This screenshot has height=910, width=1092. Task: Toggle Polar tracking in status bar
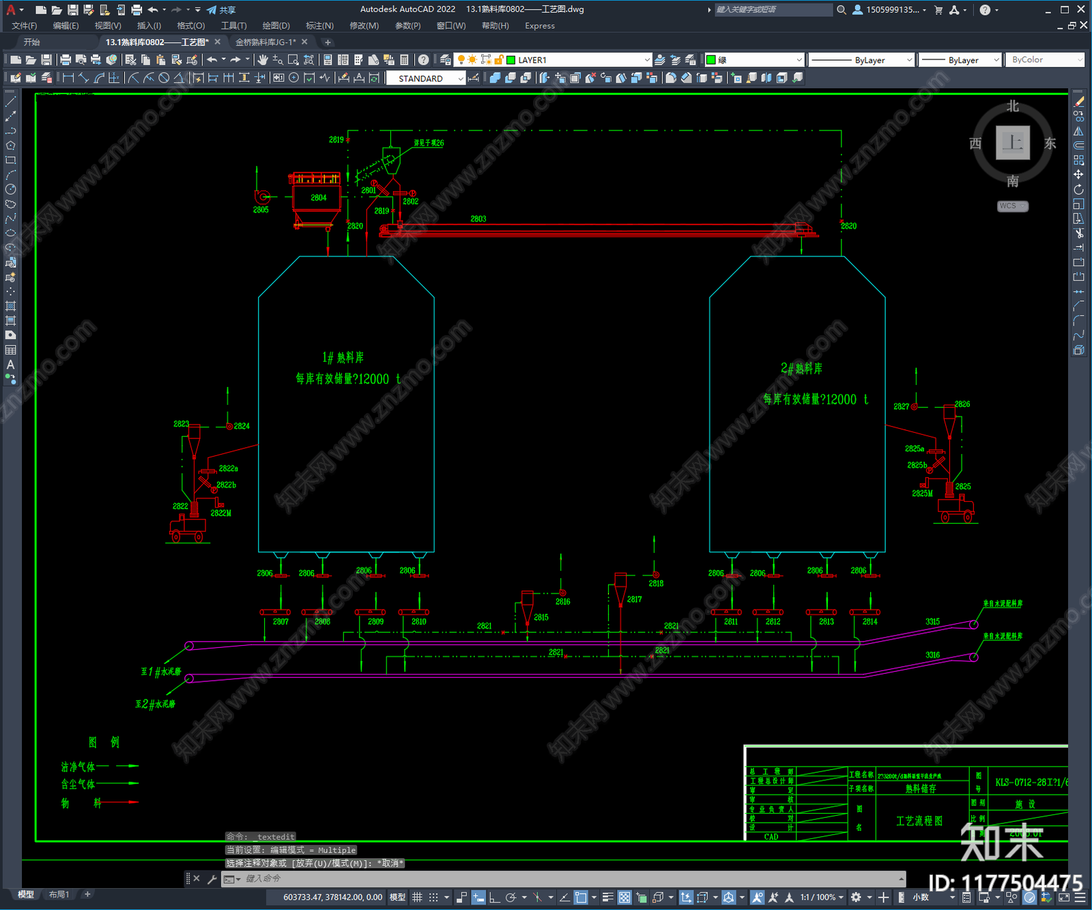click(x=511, y=897)
